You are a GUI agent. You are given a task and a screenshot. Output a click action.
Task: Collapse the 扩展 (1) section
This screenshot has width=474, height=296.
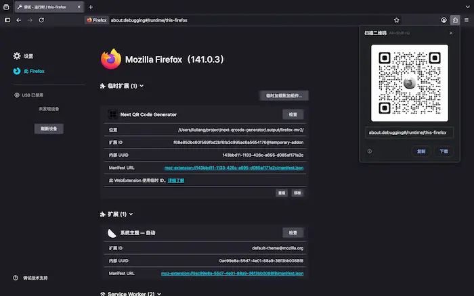(116, 214)
